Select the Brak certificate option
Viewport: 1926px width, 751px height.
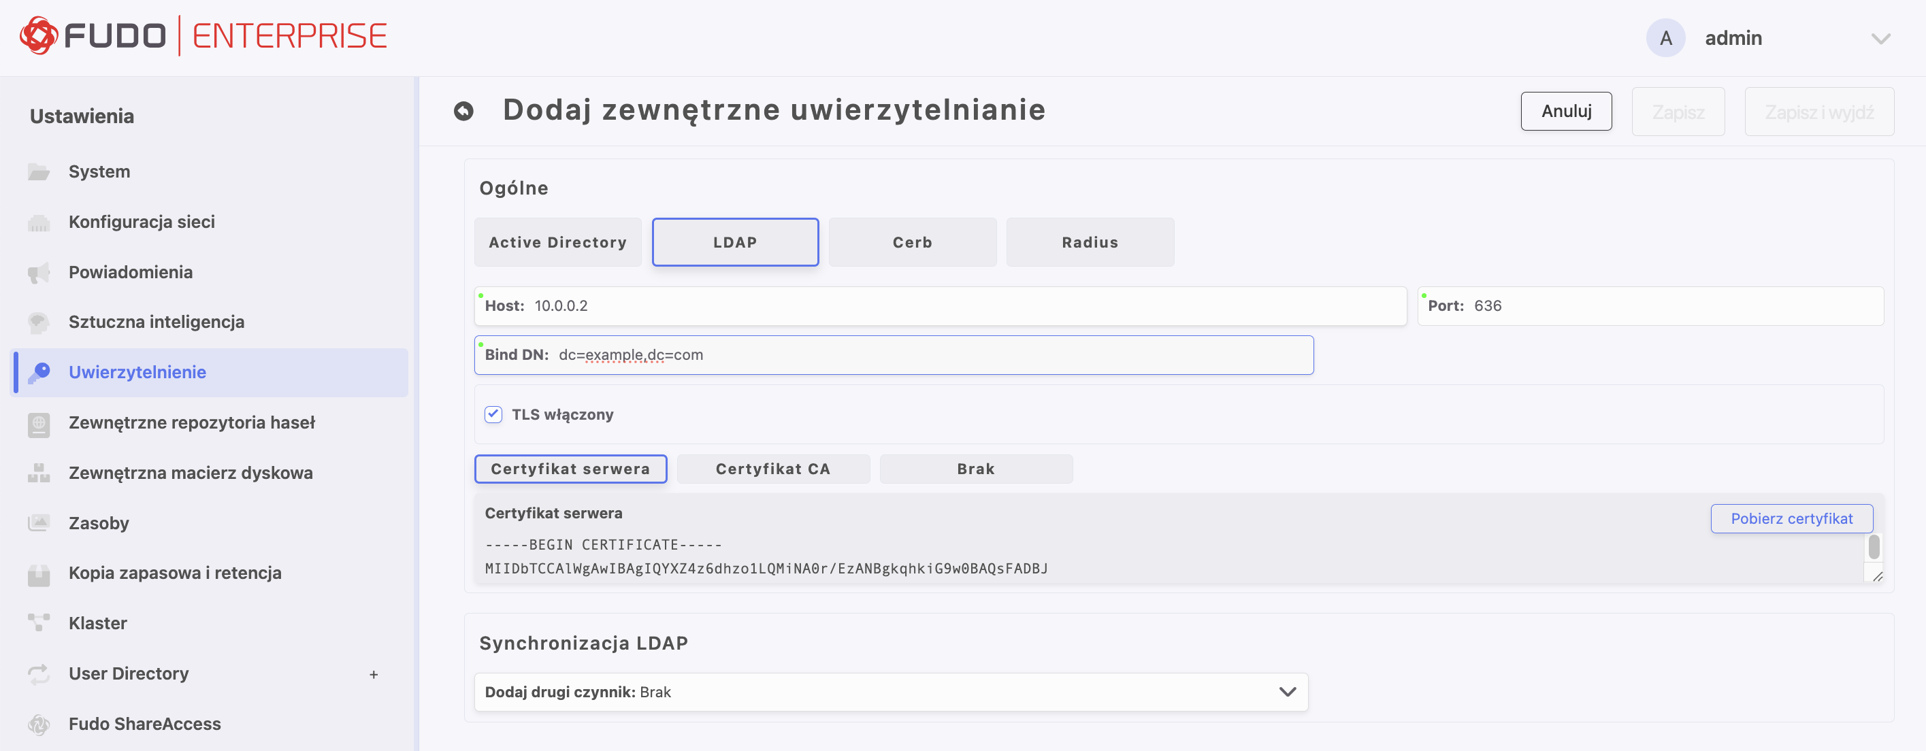(x=975, y=469)
